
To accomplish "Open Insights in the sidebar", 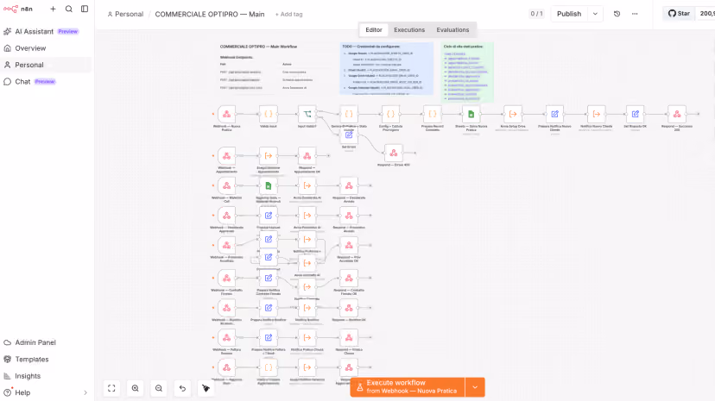I will 46,376.
